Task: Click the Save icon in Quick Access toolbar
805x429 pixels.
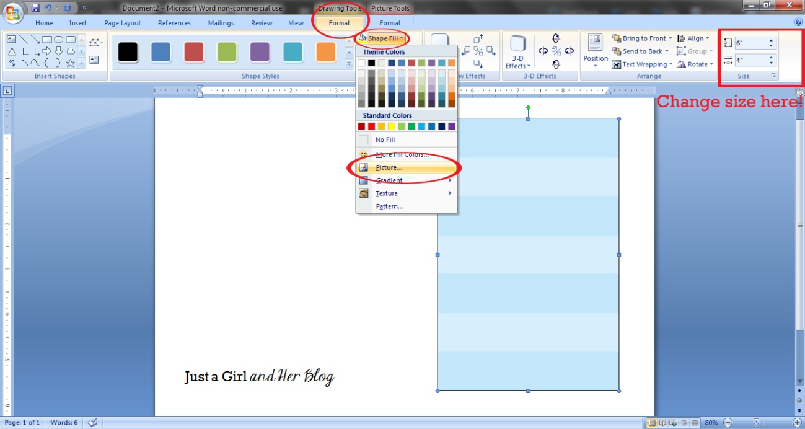Action: click(x=35, y=8)
